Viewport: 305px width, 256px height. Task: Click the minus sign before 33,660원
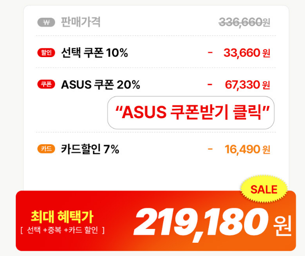[x=210, y=53]
